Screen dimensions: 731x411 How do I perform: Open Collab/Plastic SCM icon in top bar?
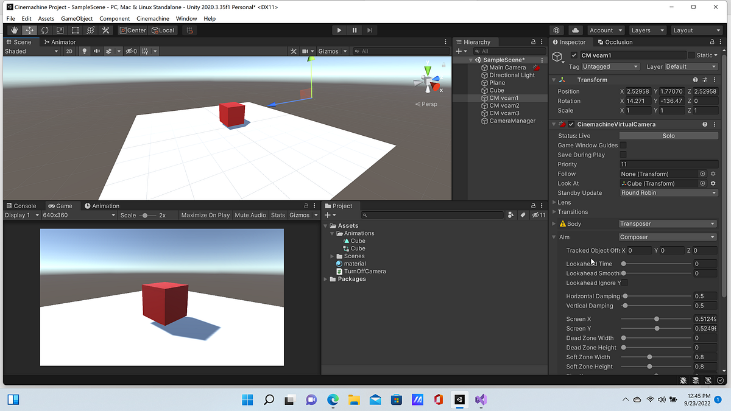coord(556,30)
